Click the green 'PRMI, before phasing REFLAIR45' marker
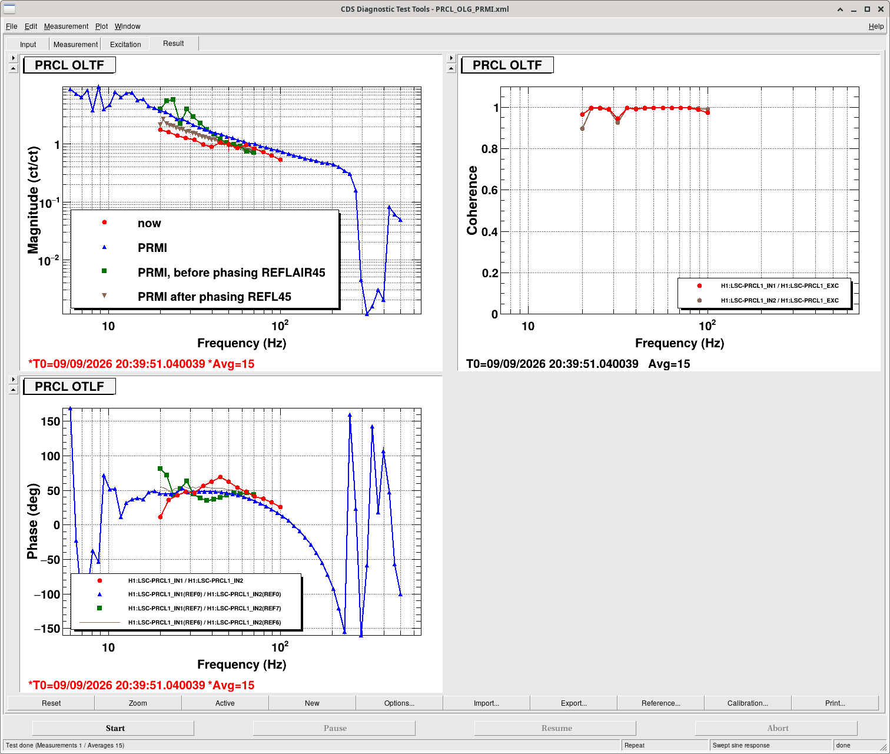This screenshot has height=754, width=890. [104, 271]
